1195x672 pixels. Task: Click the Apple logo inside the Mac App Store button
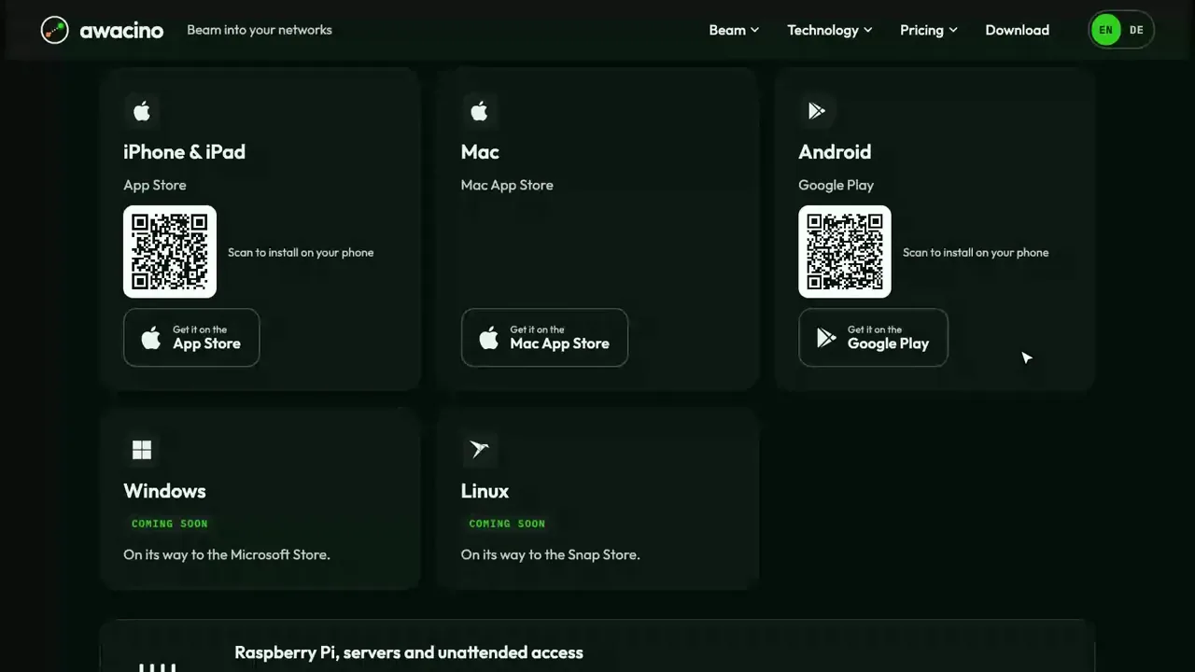pyautogui.click(x=489, y=338)
